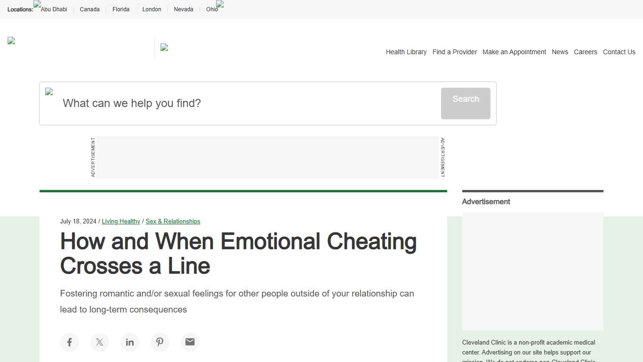Select the Florida location
This screenshot has width=643, height=362.
[x=121, y=9]
